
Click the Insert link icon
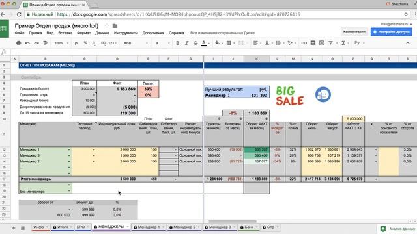coord(304,43)
